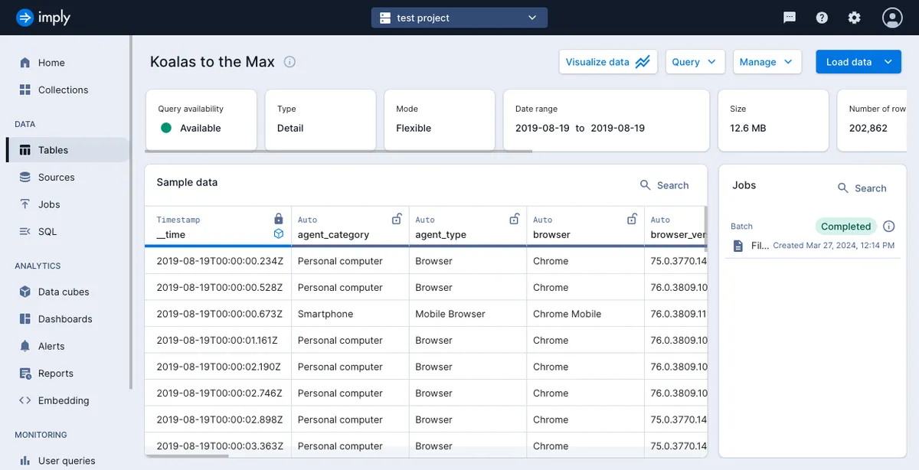This screenshot has height=470, width=919.
Task: Click the agent_type column header
Action: click(x=468, y=227)
